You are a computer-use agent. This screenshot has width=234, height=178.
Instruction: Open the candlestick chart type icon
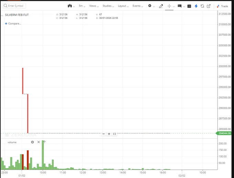tap(70, 6)
